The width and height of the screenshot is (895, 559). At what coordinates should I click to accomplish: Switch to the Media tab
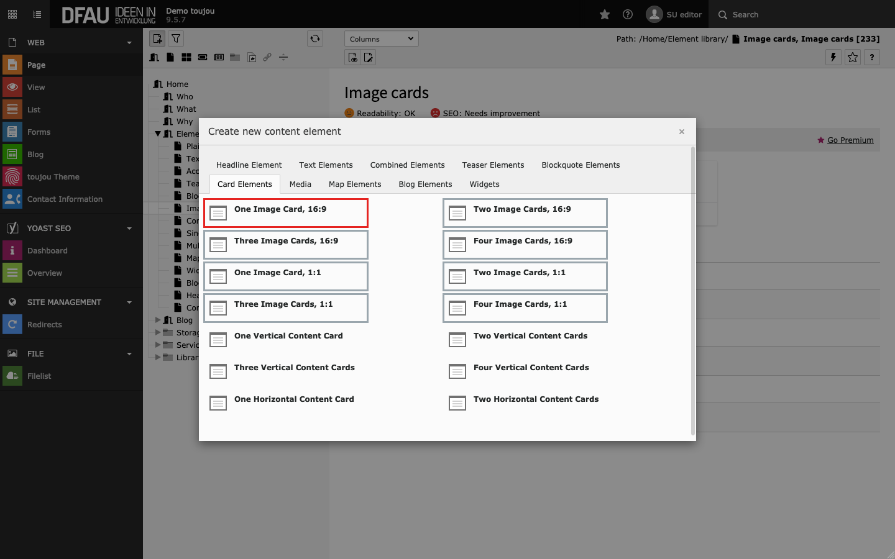coord(300,184)
